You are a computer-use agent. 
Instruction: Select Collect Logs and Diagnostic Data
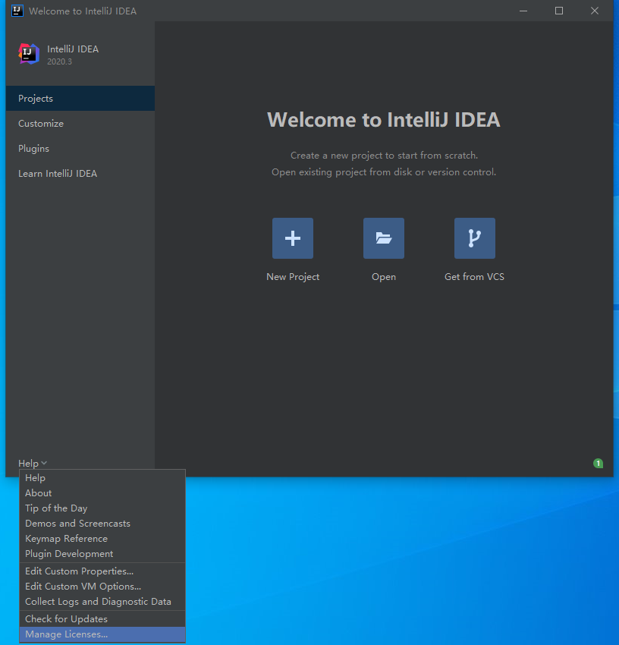(102, 602)
